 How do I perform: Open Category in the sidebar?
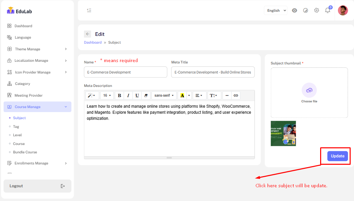[22, 84]
